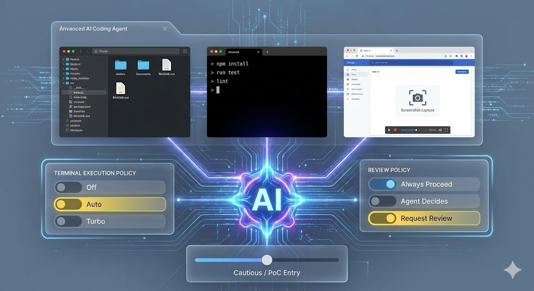This screenshot has width=534, height=291.
Task: Click the Cautious / PoC Entry slider handle
Action: 267,260
